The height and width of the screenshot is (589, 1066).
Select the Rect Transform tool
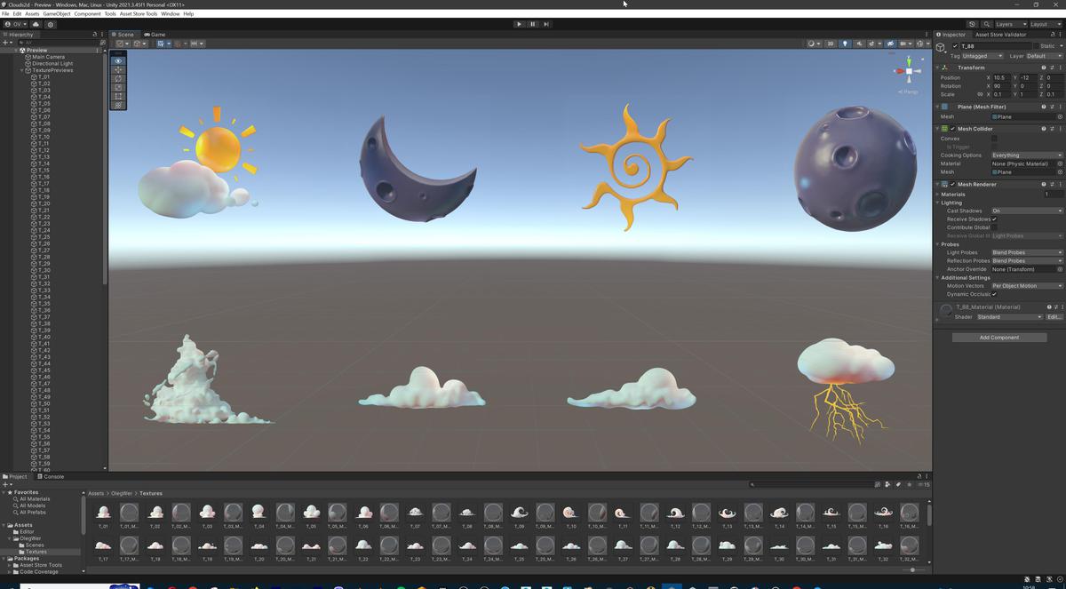click(x=118, y=97)
